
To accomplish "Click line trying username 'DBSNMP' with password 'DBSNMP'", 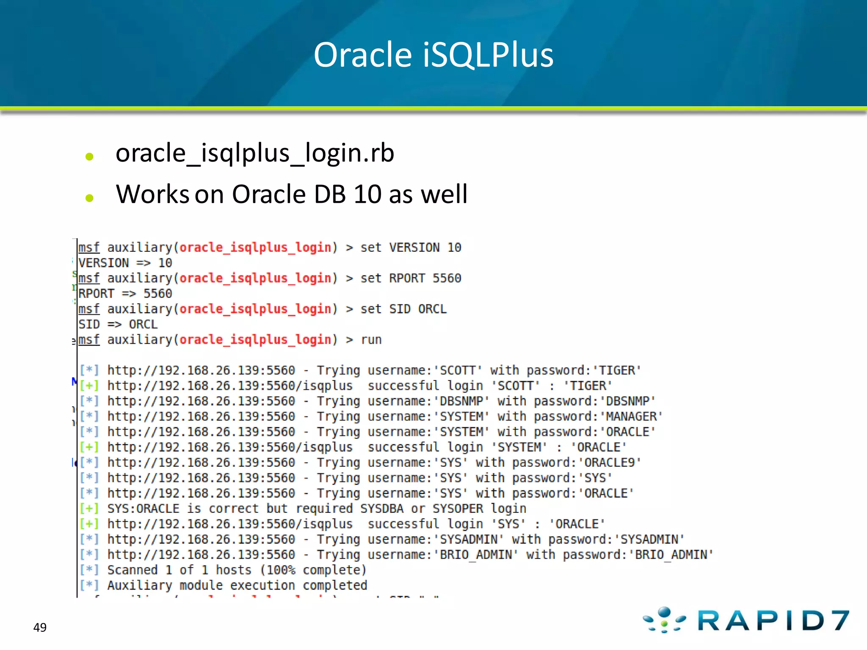I will pyautogui.click(x=368, y=401).
